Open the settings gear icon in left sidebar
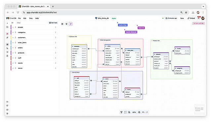Screen dimensions: 211x122 7,113
